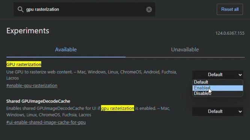Switch to the Unavailable tab

[x=185, y=50]
